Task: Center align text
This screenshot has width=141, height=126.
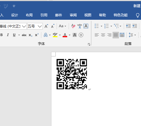Action: tap(103, 35)
